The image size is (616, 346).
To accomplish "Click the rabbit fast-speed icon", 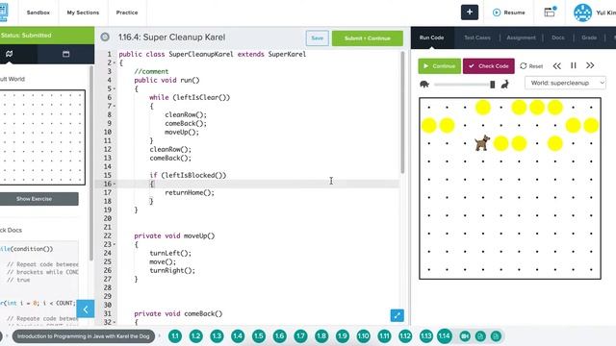I will coord(504,84).
